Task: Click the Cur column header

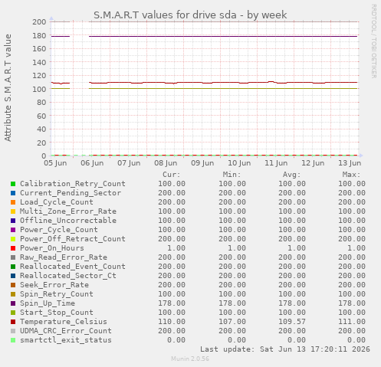Action: click(x=172, y=175)
